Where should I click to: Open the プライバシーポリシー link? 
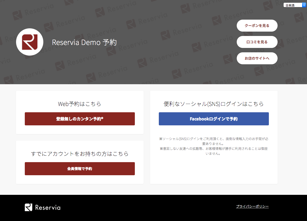252,207
